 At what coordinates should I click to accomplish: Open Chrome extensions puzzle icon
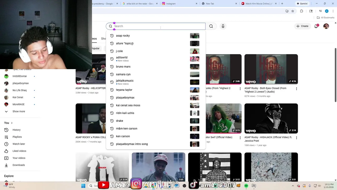[x=302, y=11]
